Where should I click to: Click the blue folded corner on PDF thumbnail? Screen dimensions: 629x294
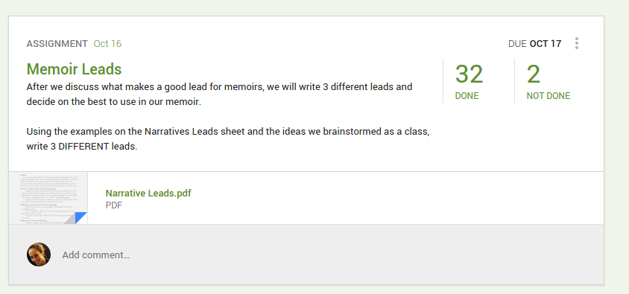[x=80, y=218]
